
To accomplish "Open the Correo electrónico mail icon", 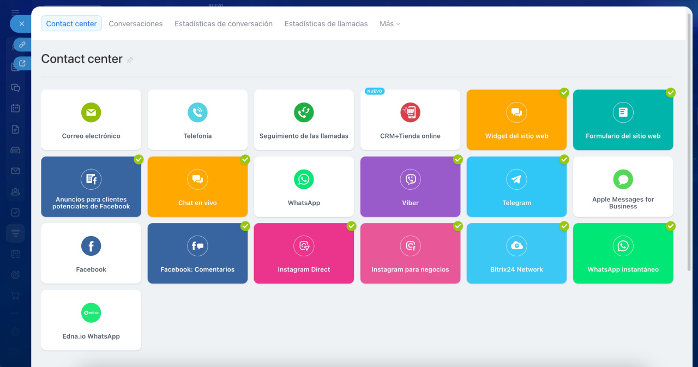I will click(x=91, y=112).
